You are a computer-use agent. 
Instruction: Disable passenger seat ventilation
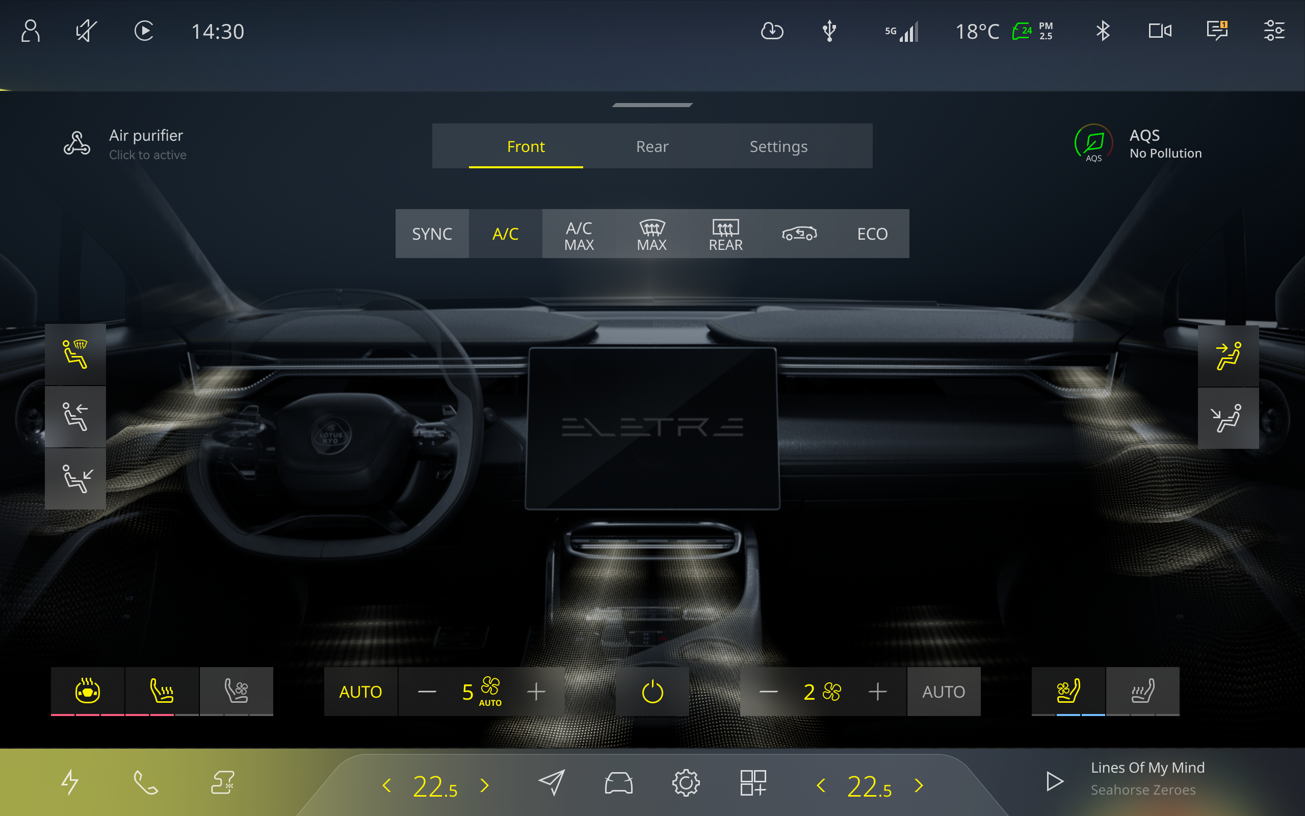[1068, 692]
